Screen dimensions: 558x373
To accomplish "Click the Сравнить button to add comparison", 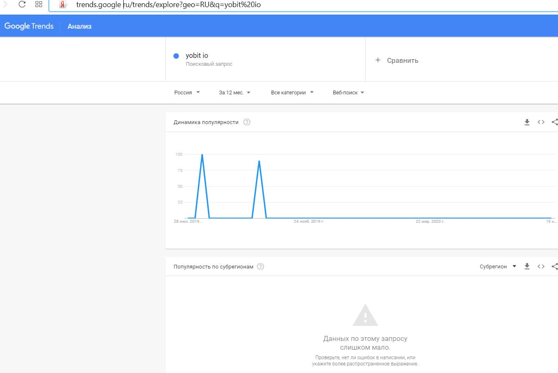I will [397, 60].
